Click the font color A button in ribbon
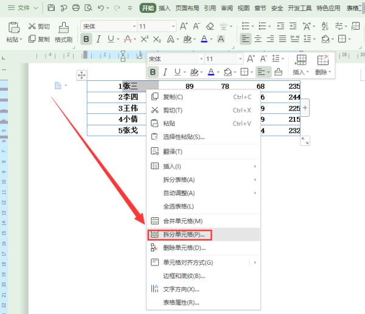The height and width of the screenshot is (314, 365). (204, 39)
